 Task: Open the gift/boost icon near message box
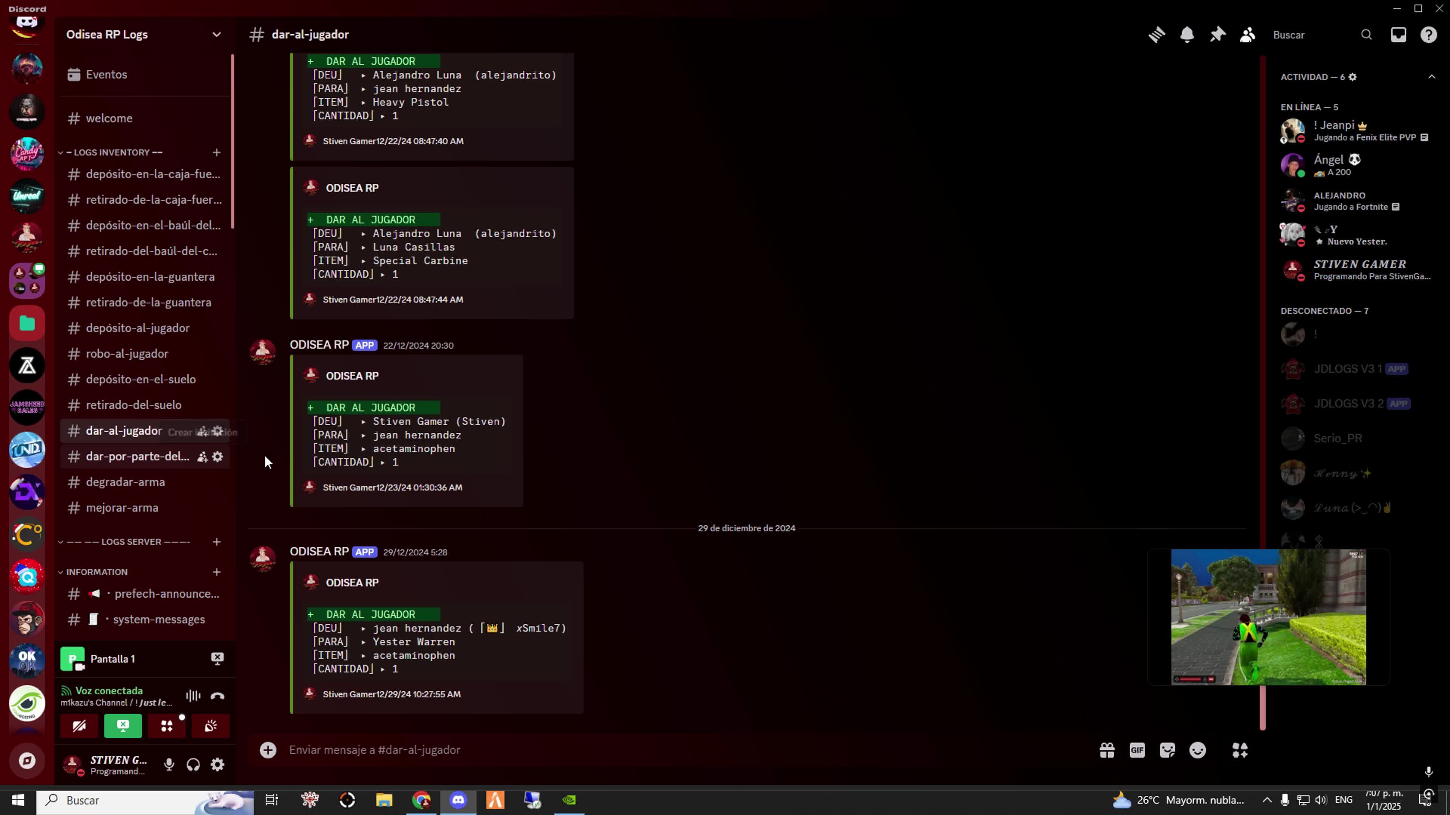1107,750
